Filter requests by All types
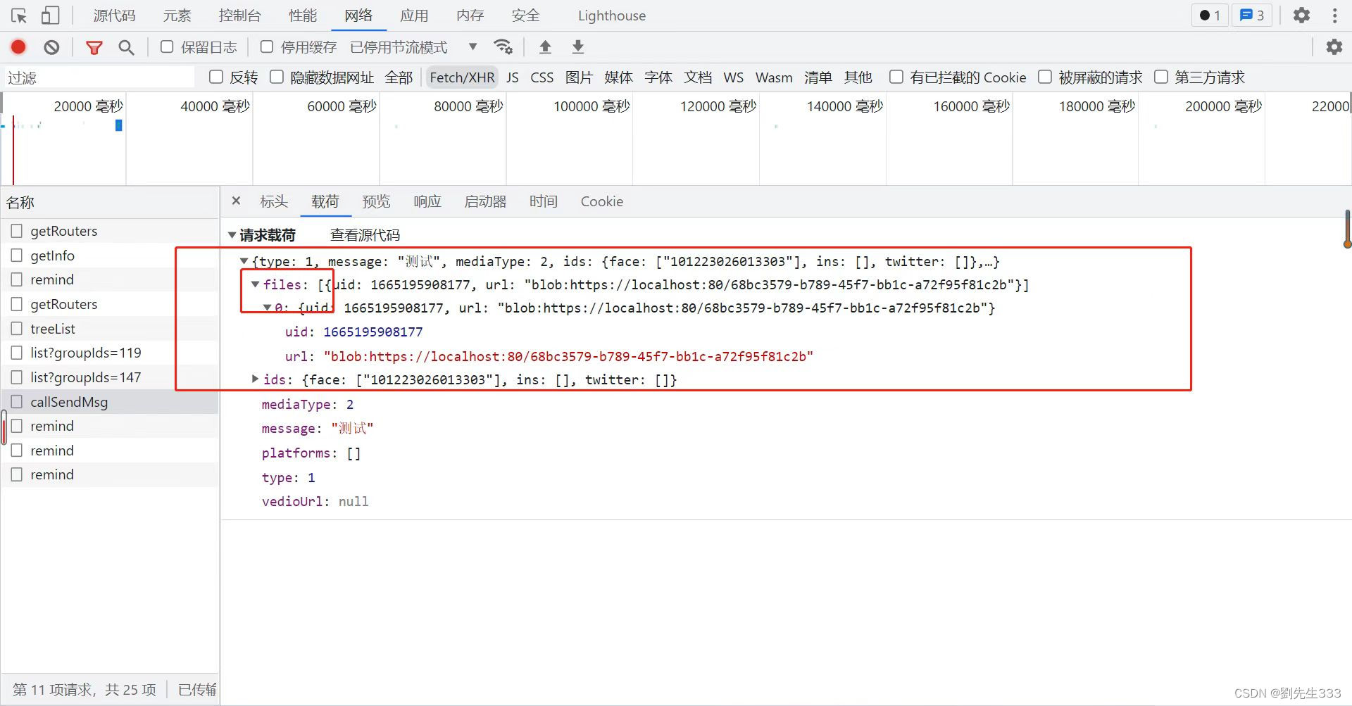The image size is (1352, 706). (399, 77)
